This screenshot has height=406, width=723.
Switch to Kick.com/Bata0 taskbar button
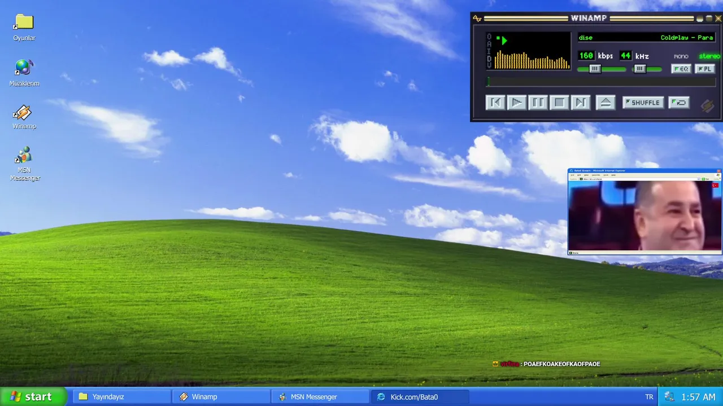tap(419, 397)
